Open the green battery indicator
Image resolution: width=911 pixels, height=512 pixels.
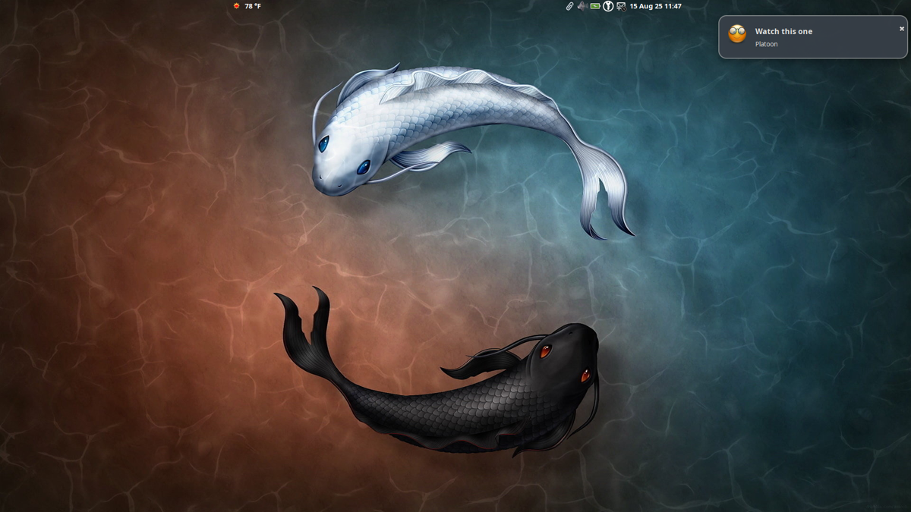pyautogui.click(x=595, y=6)
